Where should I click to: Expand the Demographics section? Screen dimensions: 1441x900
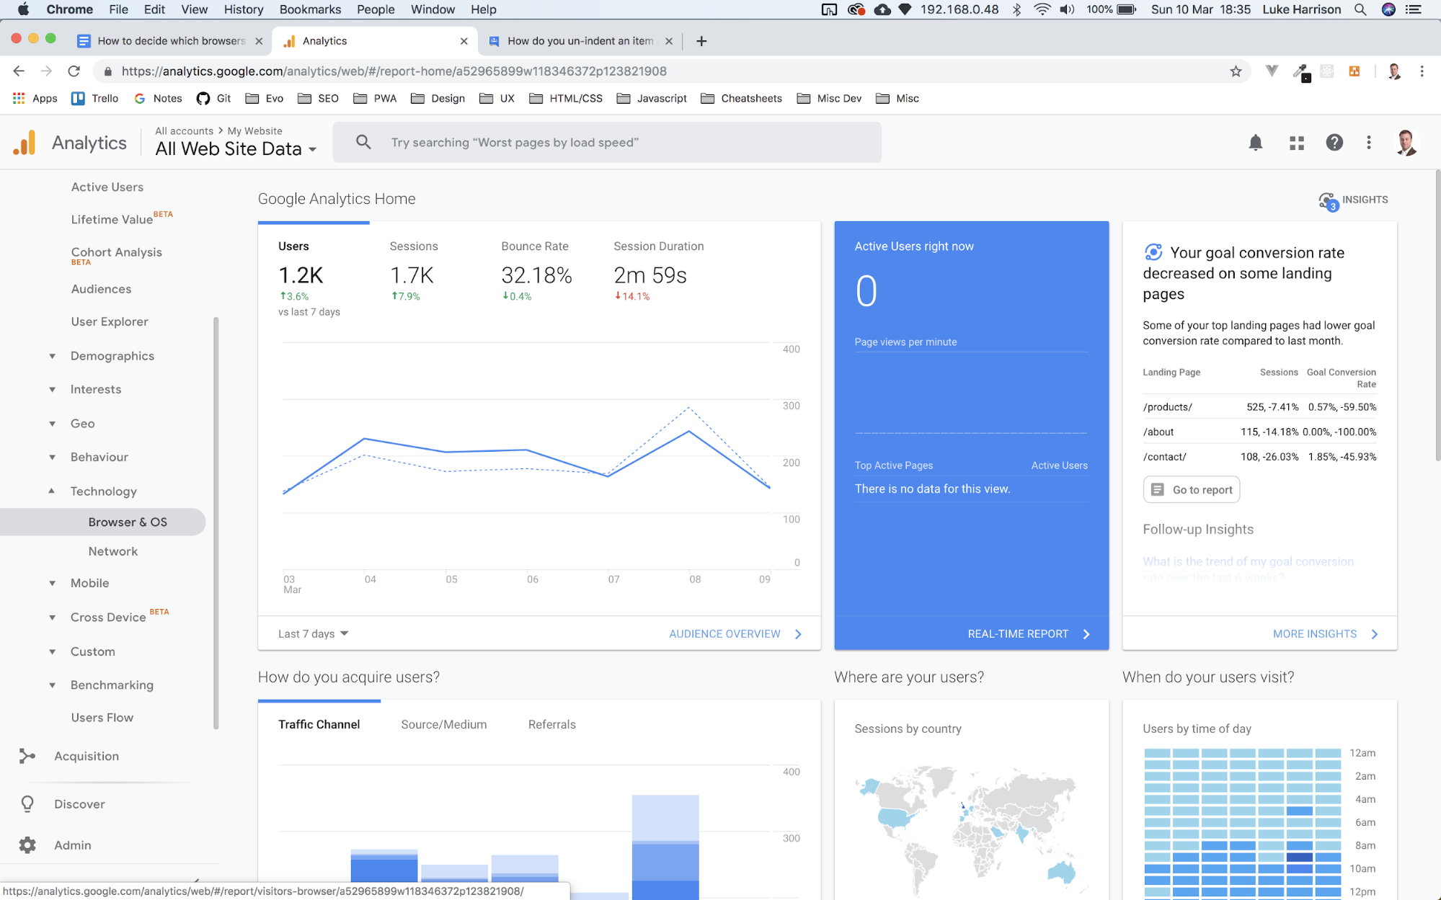pos(53,356)
